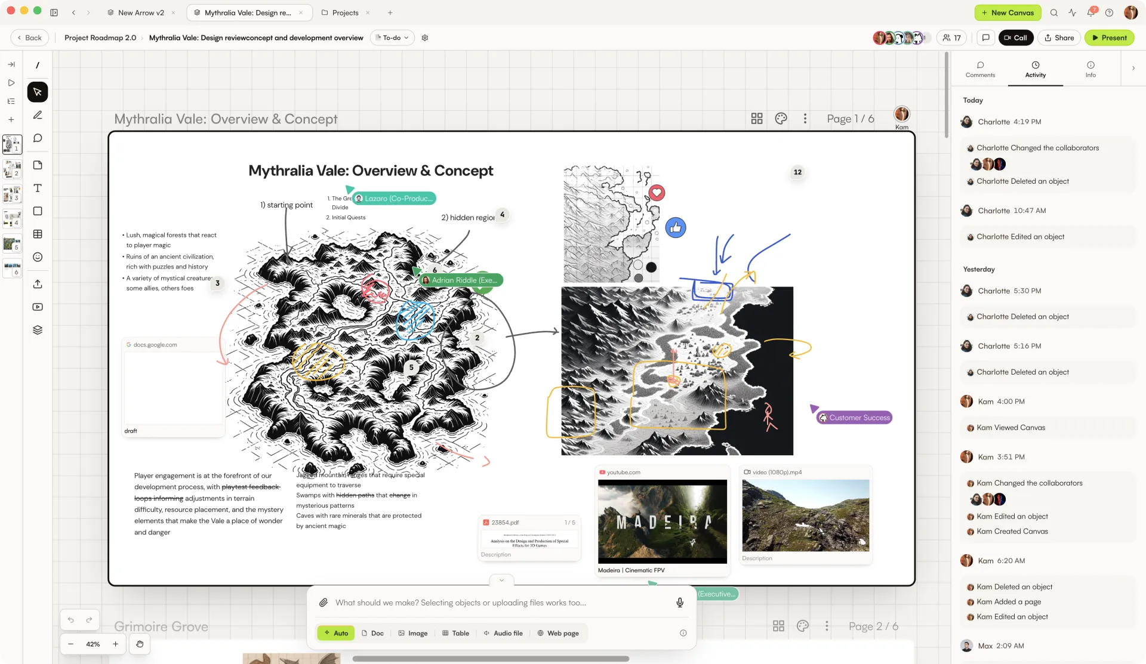Collapse the right activity panel chevron
1146x664 pixels.
pyautogui.click(x=1133, y=68)
